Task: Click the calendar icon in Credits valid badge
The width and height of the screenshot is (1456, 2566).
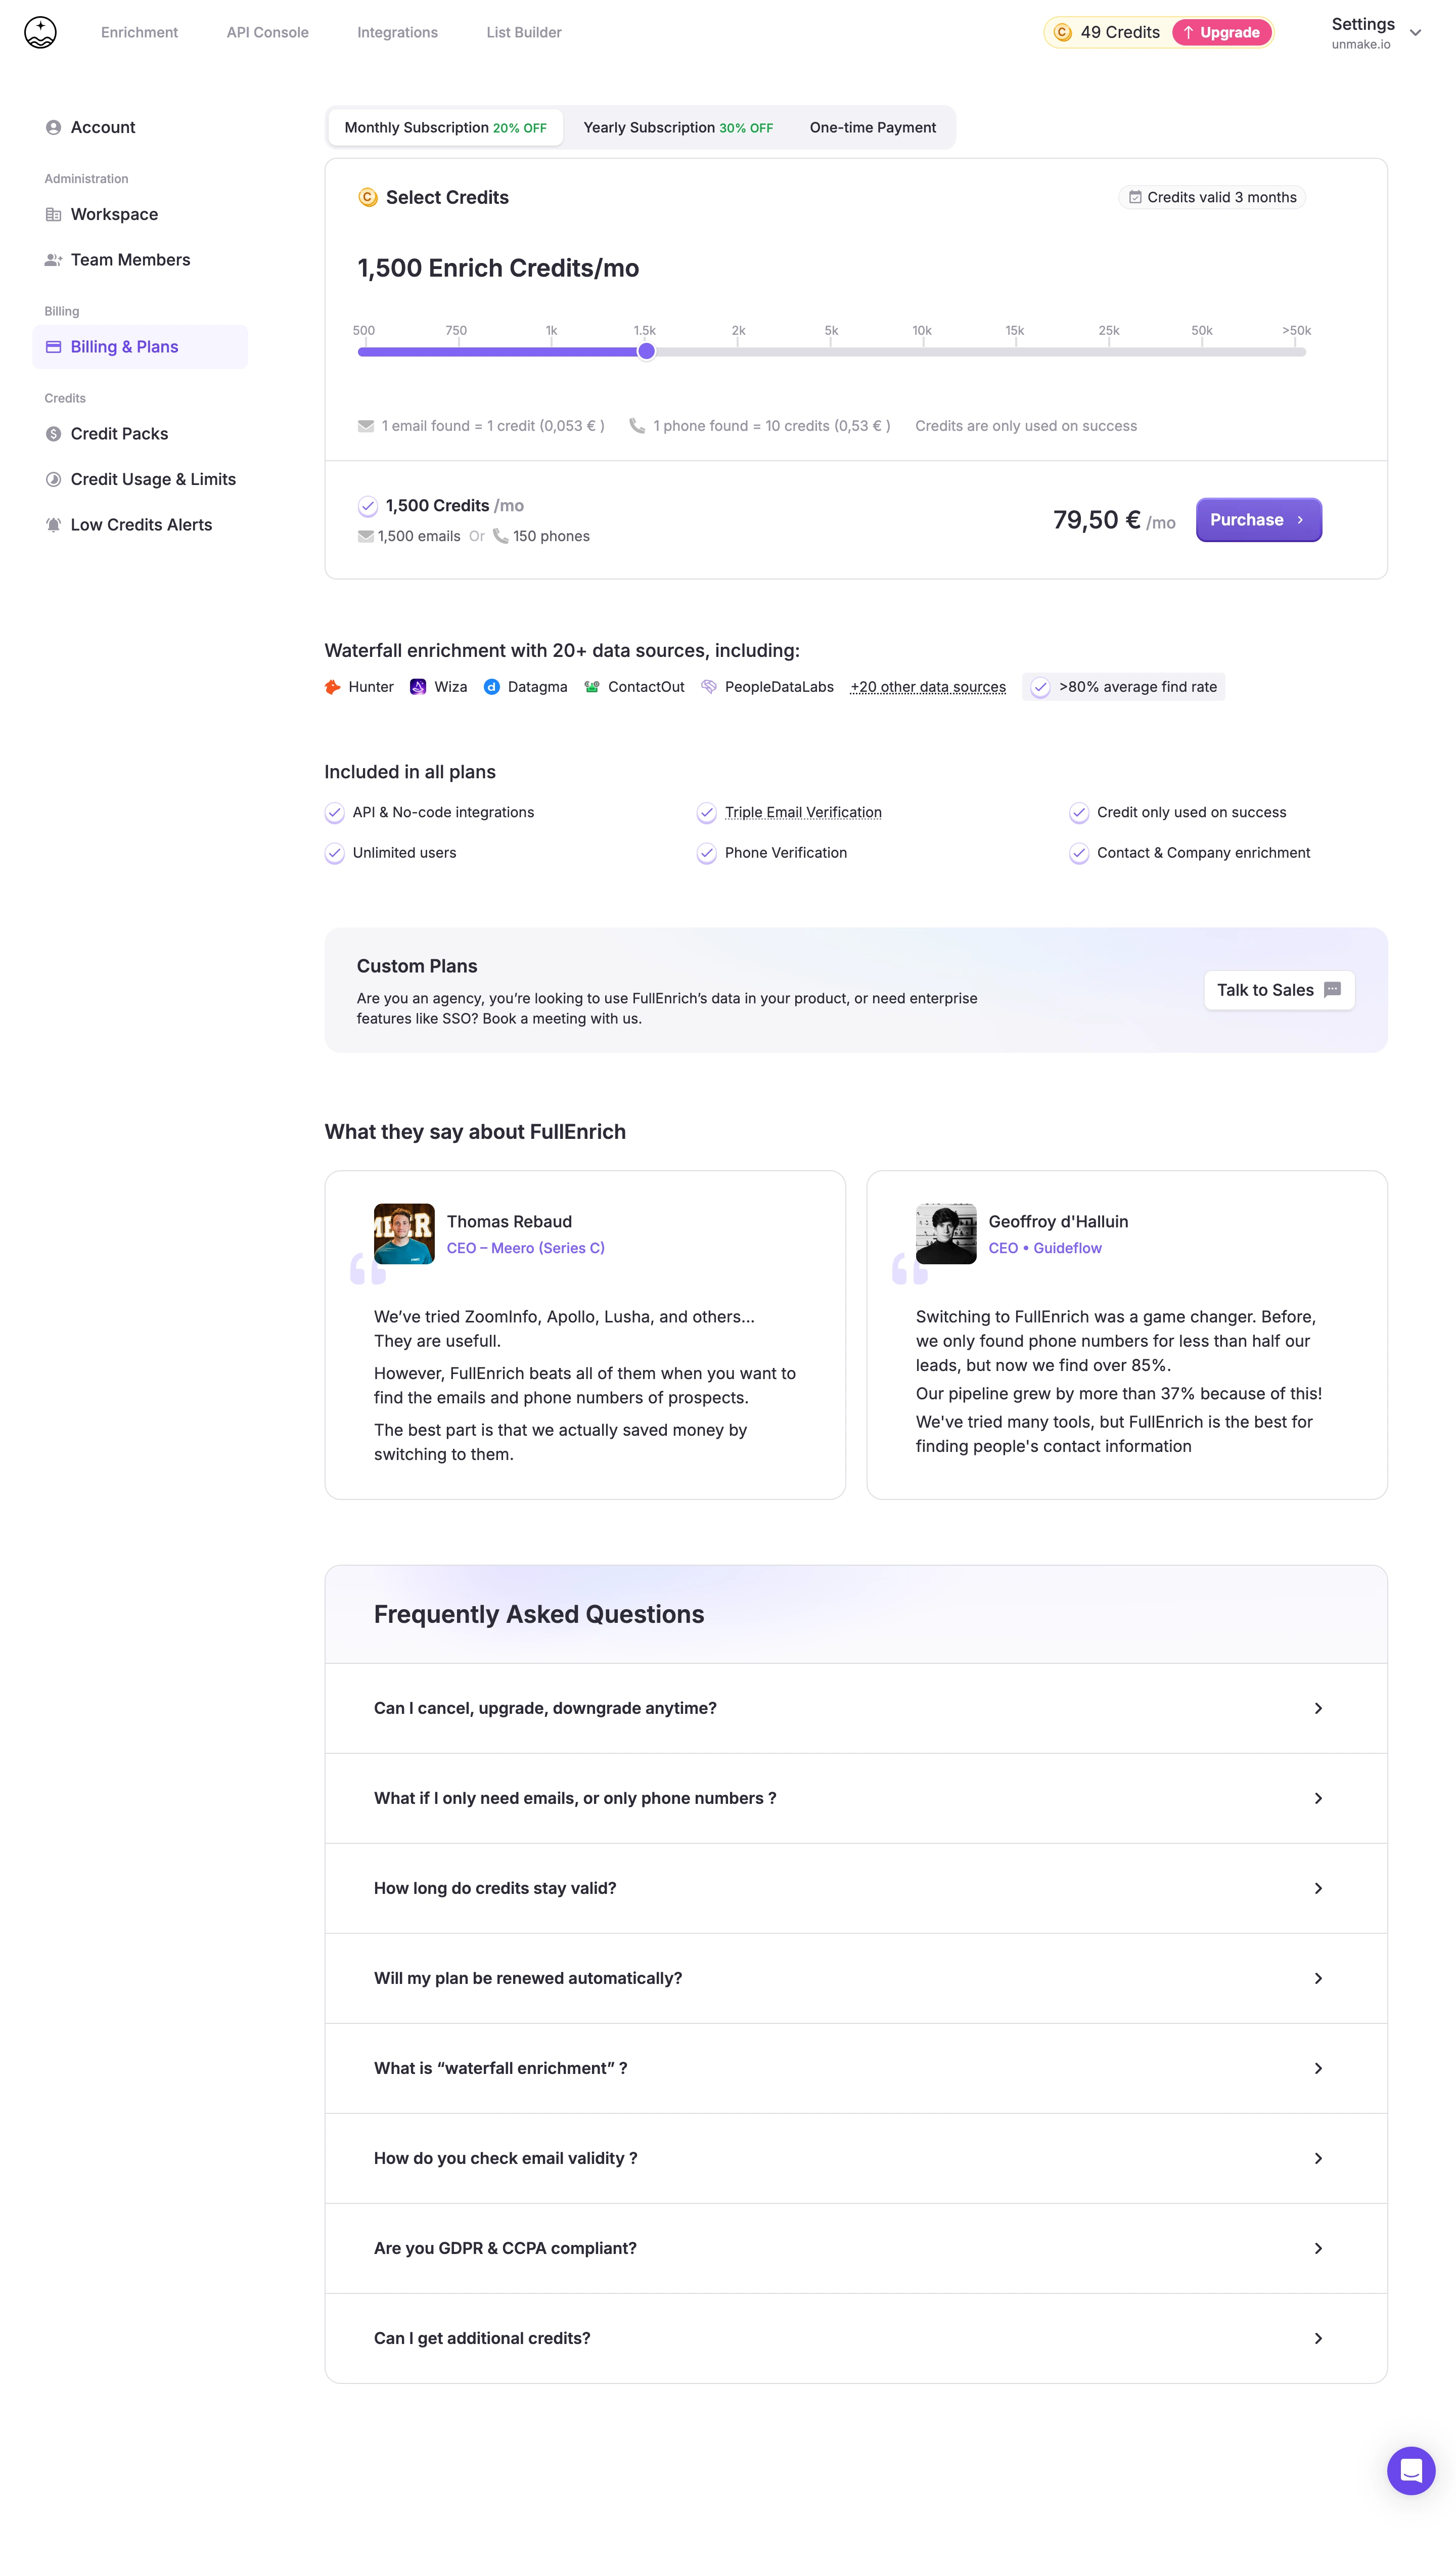Action: pos(1135,197)
